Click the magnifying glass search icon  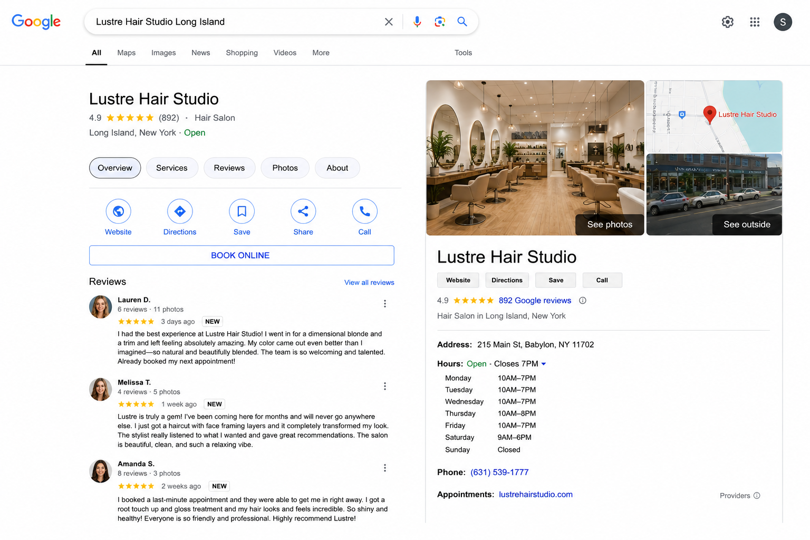point(462,22)
